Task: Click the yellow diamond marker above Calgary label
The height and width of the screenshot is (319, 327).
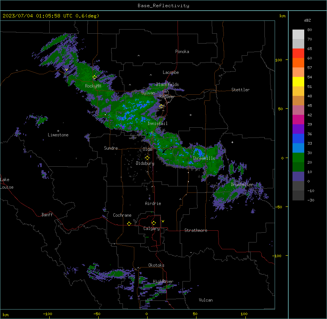Action: [x=154, y=223]
